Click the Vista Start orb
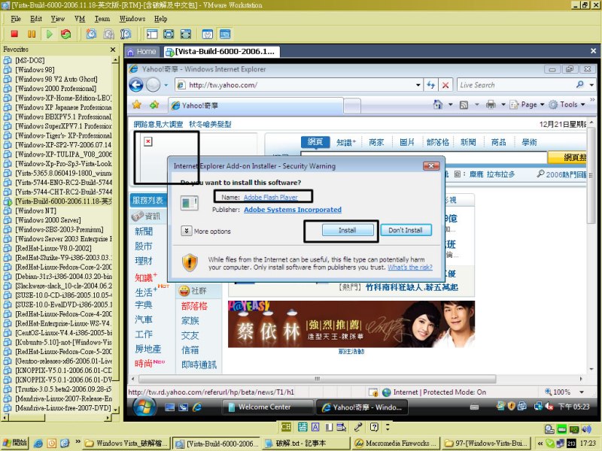602x451 pixels. (x=144, y=407)
